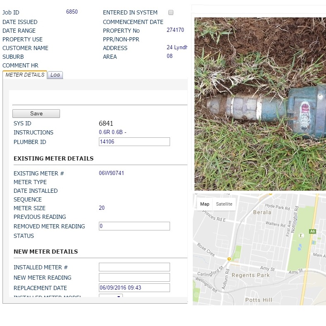The image size is (326, 326).
Task: Switch to the Log tab
Action: click(55, 75)
